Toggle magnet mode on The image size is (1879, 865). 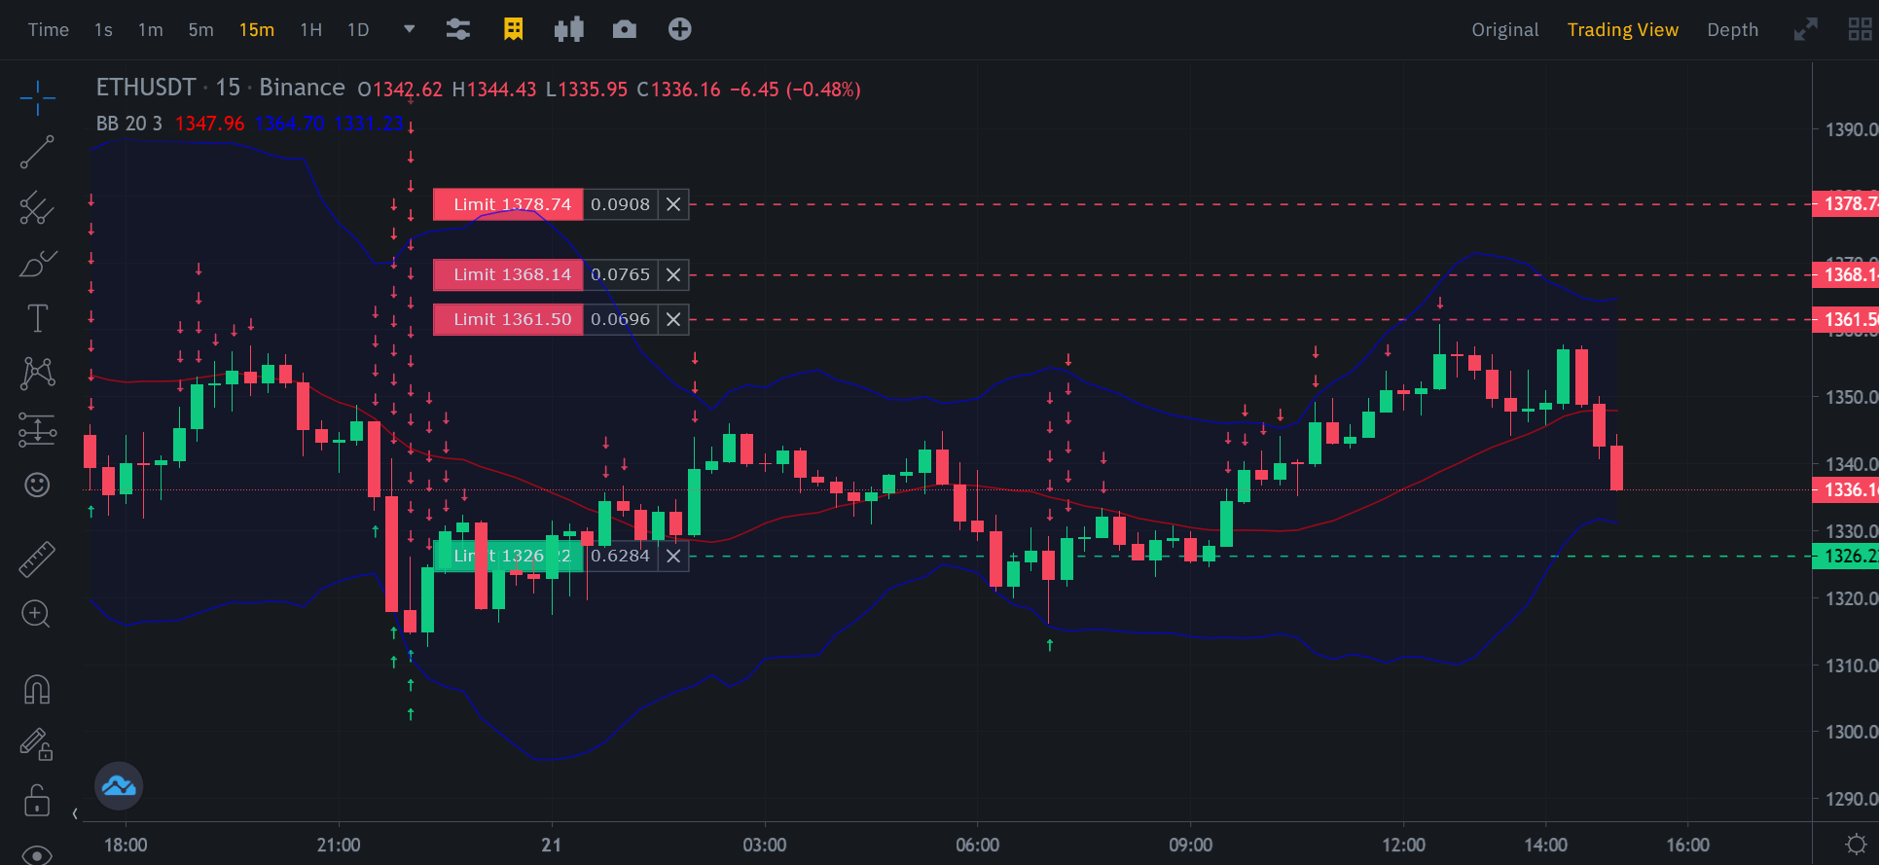tap(37, 690)
